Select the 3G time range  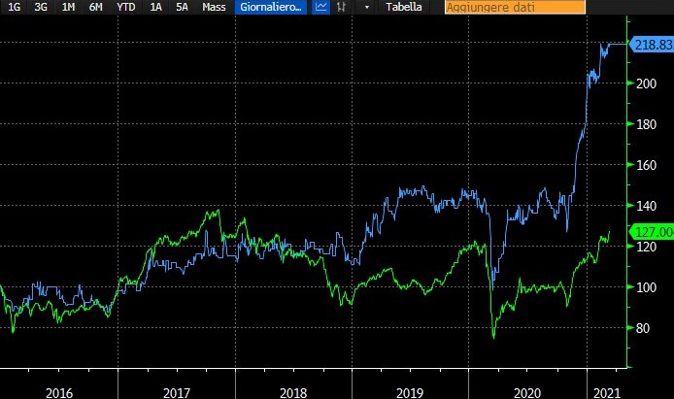click(x=41, y=7)
